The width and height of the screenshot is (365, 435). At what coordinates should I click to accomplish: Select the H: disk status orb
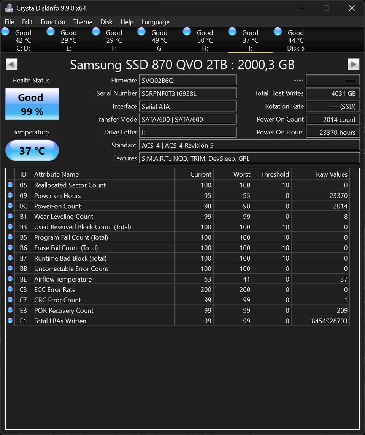(187, 32)
